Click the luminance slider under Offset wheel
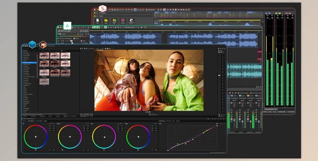This screenshot has width=318, height=161. tap(139, 150)
